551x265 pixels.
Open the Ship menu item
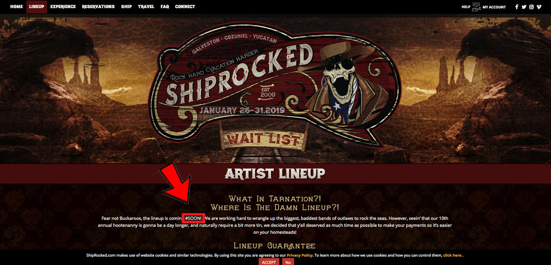[126, 7]
